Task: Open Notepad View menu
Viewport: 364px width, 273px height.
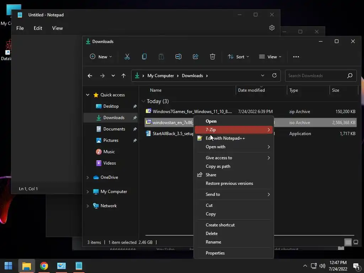Action: coord(57,28)
